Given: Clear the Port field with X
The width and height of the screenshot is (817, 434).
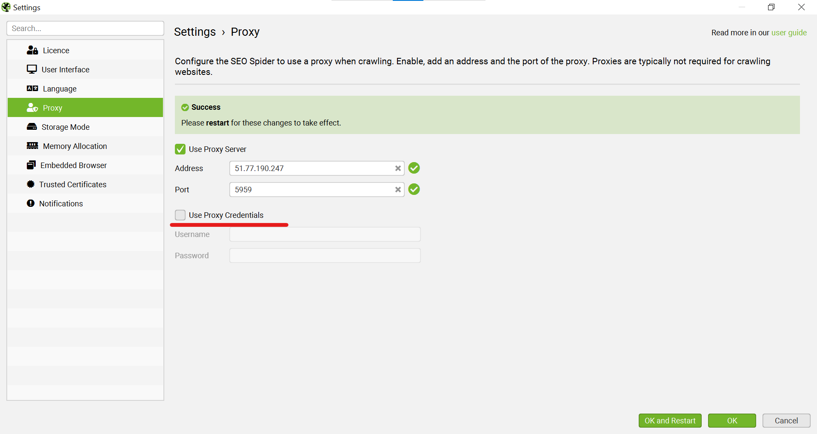Looking at the screenshot, I should click(398, 190).
